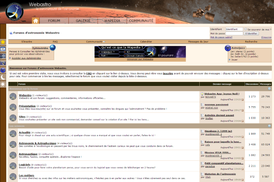Click the post icon beside Astrobin devient payant
This screenshot has width=274, height=182.
tap(202, 116)
